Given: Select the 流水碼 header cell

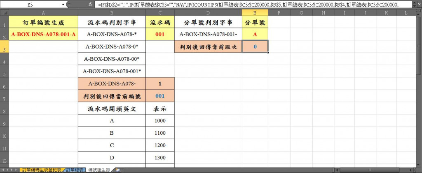Looking at the screenshot, I should pos(160,22).
